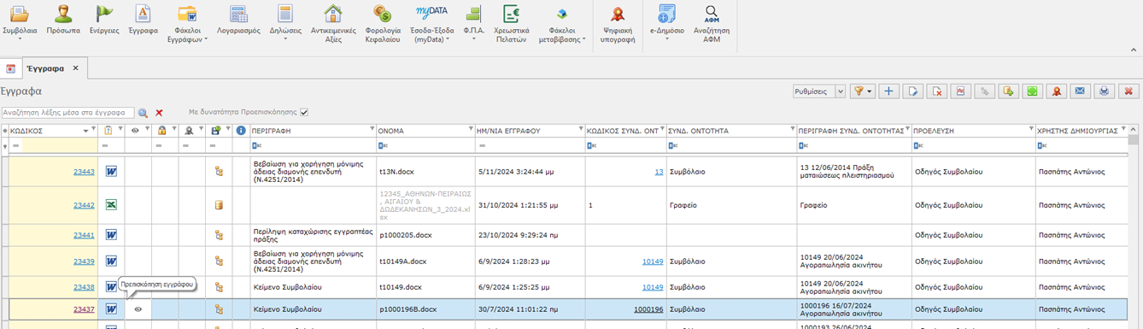Click the delete document red-x page icon
Image resolution: width=1143 pixels, height=329 pixels.
(x=937, y=91)
